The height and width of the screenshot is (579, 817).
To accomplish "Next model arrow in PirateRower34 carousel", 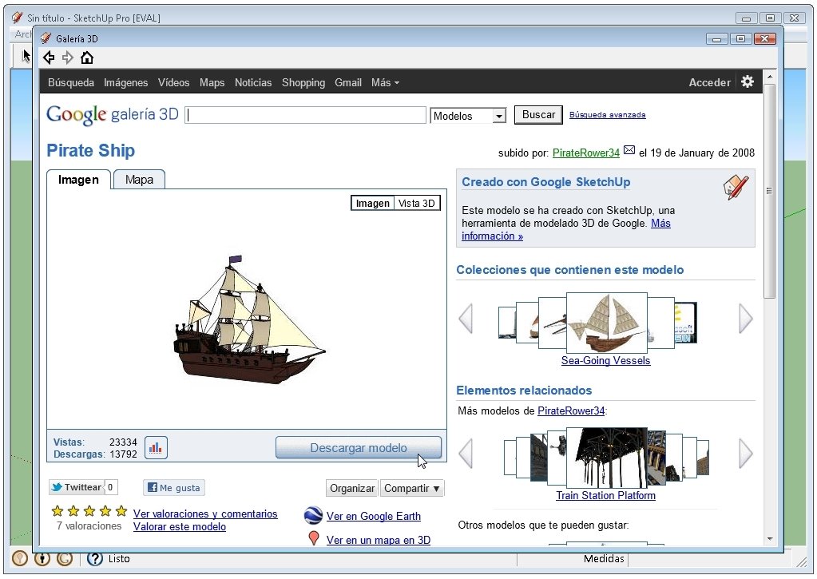I will 746,454.
